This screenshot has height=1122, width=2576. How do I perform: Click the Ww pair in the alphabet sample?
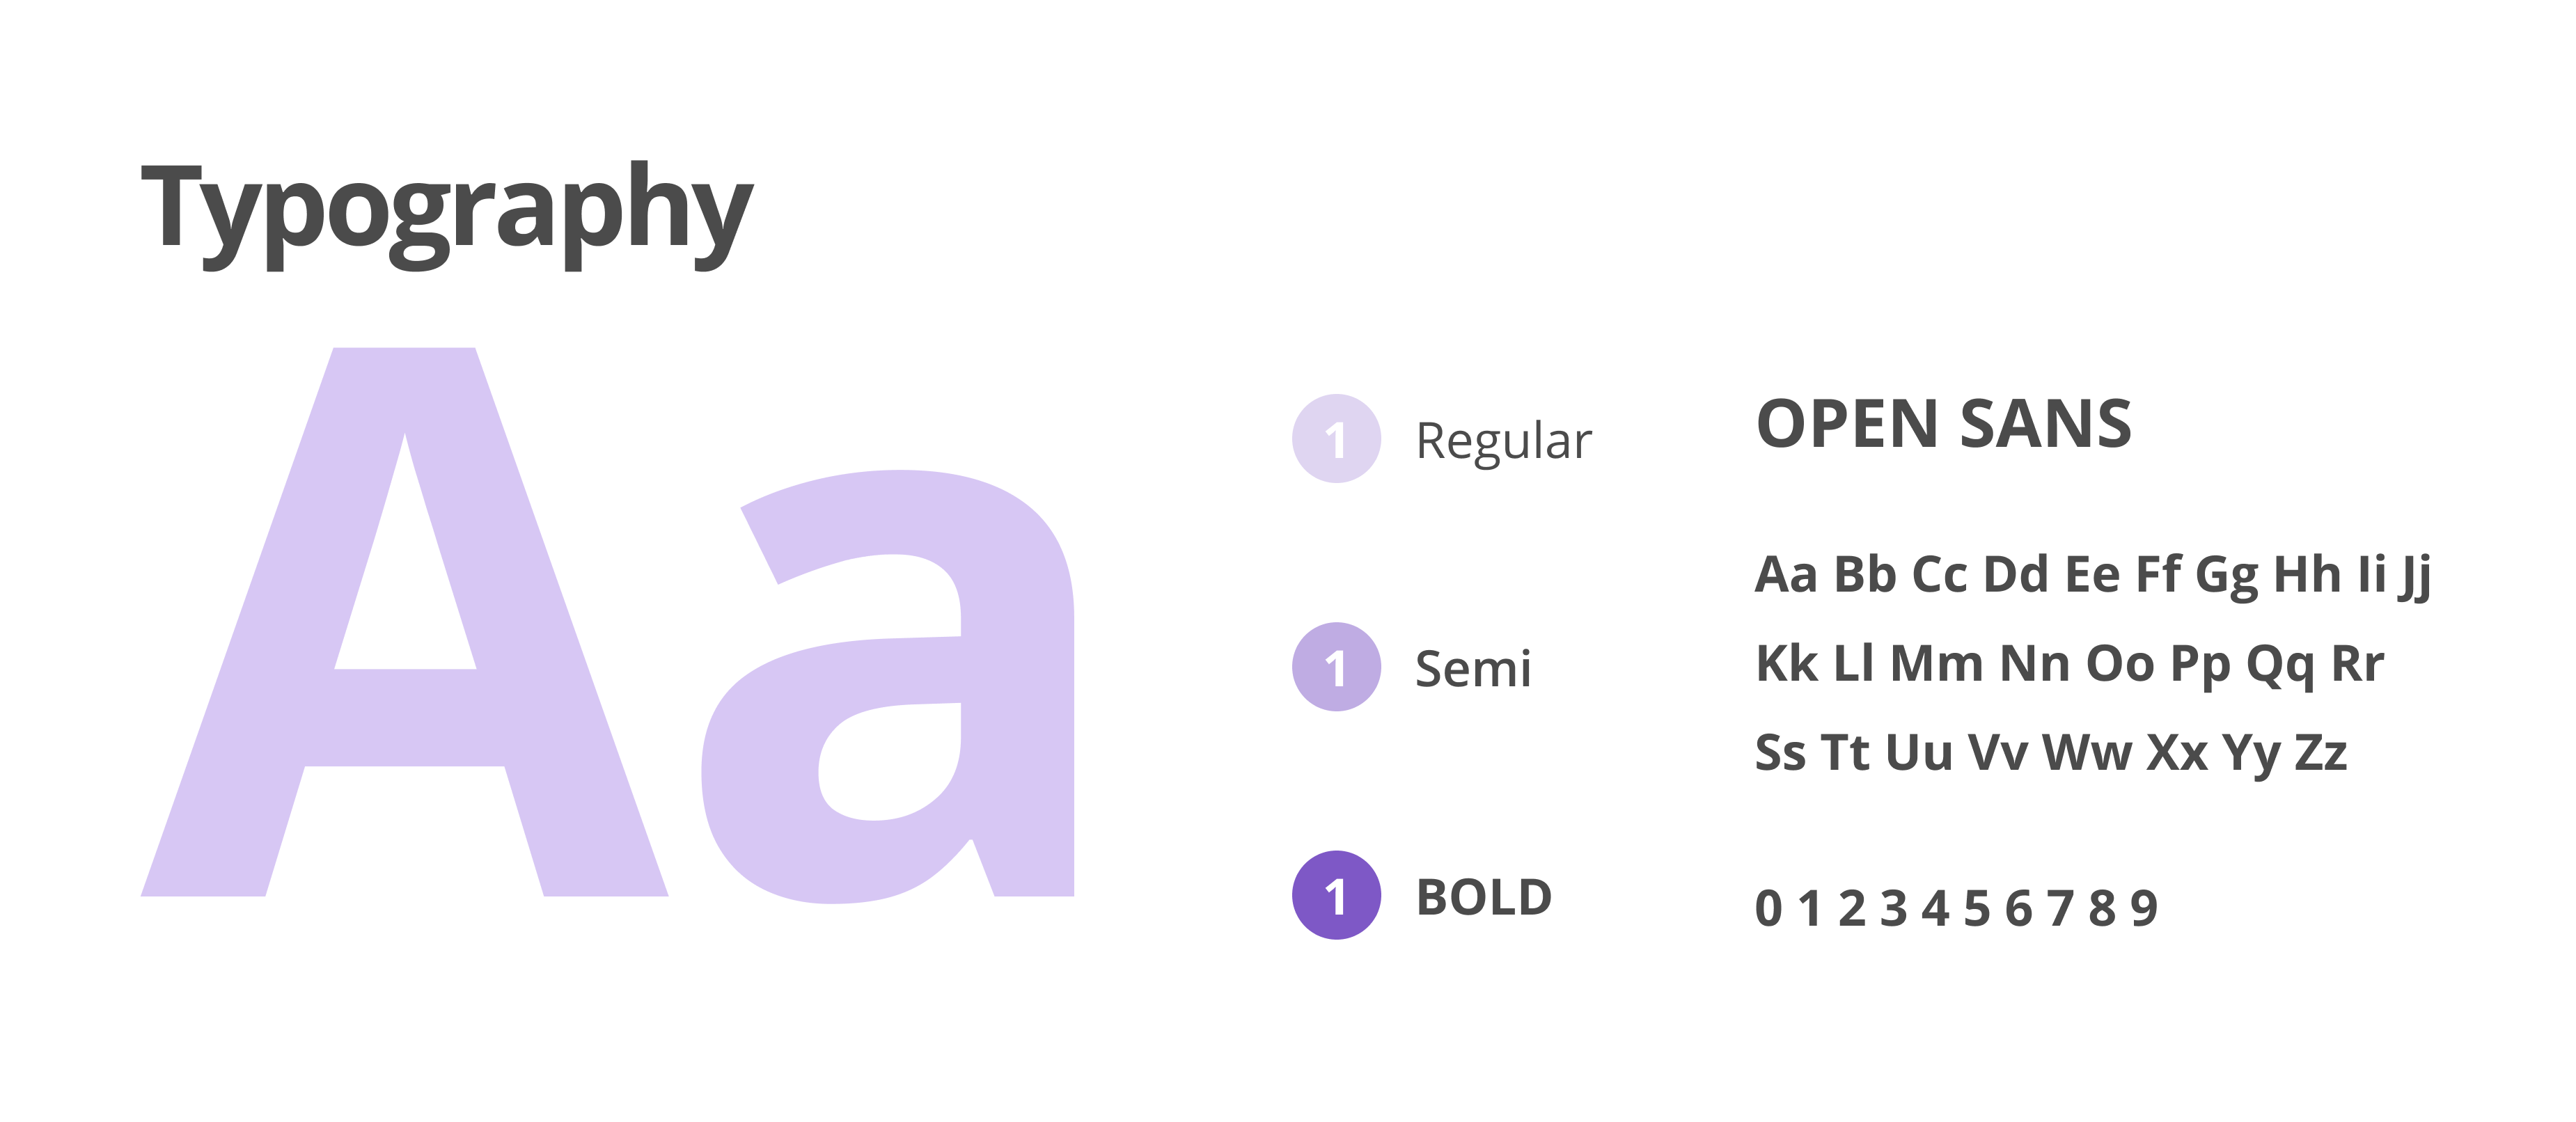[2086, 753]
